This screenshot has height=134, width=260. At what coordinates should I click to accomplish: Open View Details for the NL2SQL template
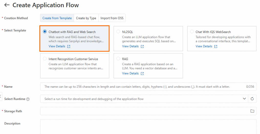tap(130, 47)
